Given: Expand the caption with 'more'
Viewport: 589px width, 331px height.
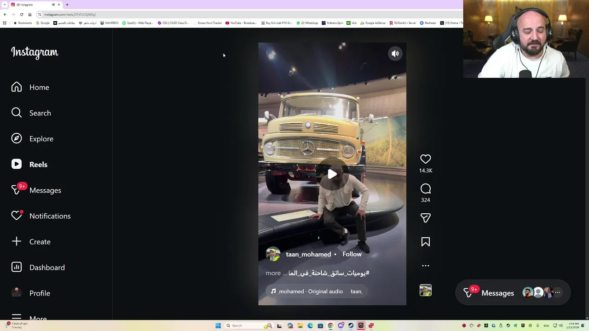Looking at the screenshot, I should 273,273.
